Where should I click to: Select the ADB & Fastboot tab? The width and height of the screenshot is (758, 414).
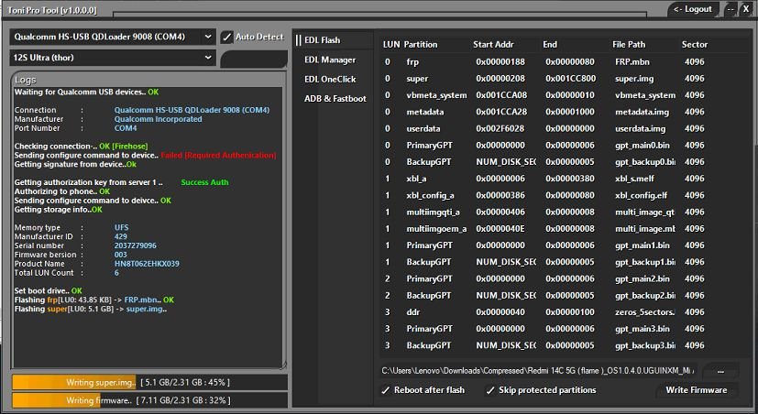tap(335, 99)
